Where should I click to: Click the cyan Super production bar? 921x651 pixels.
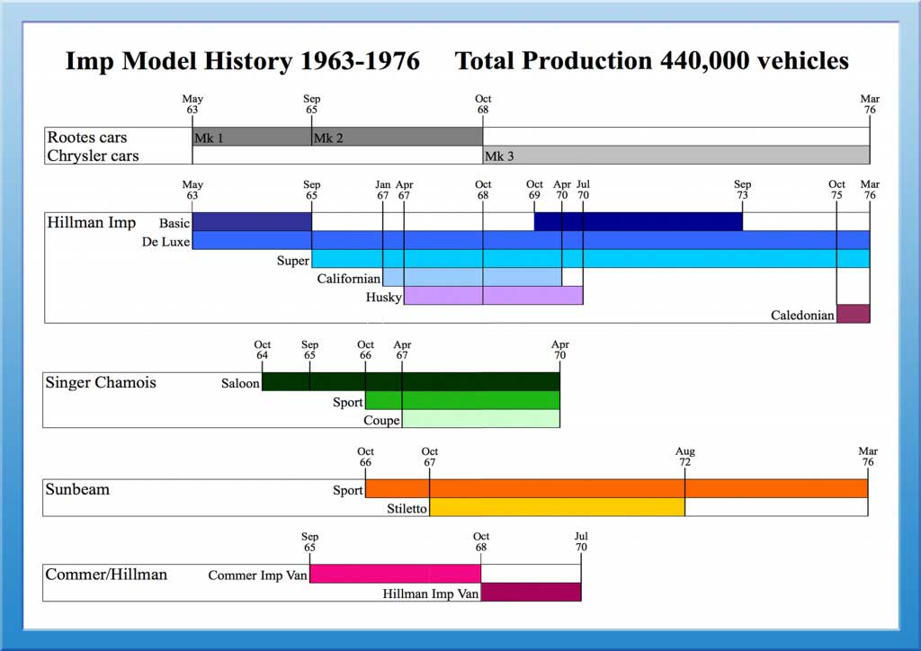590,258
